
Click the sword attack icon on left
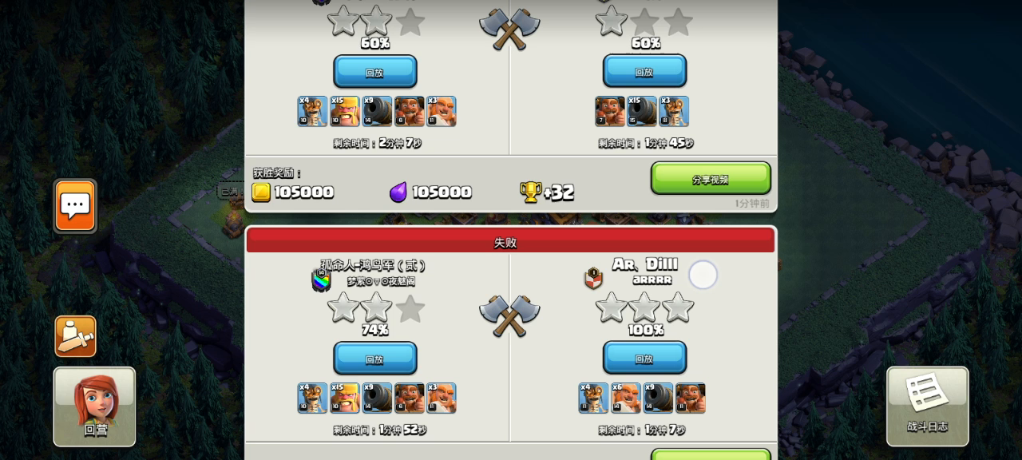coord(75,336)
